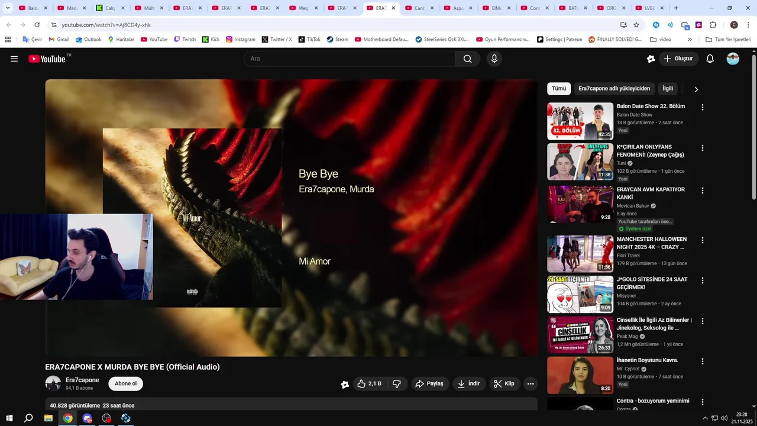The height and width of the screenshot is (426, 757).
Task: Open Chrome extensions puzzle icon
Action: click(x=713, y=25)
